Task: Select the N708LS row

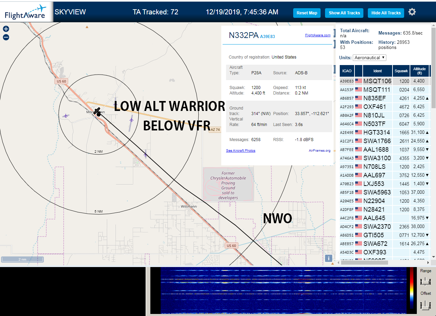Action: [384, 167]
